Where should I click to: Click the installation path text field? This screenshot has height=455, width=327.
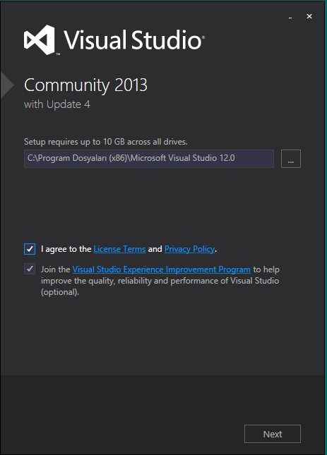[x=149, y=159]
